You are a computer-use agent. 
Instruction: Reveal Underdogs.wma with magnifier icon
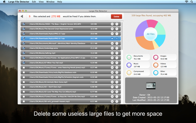117,48
